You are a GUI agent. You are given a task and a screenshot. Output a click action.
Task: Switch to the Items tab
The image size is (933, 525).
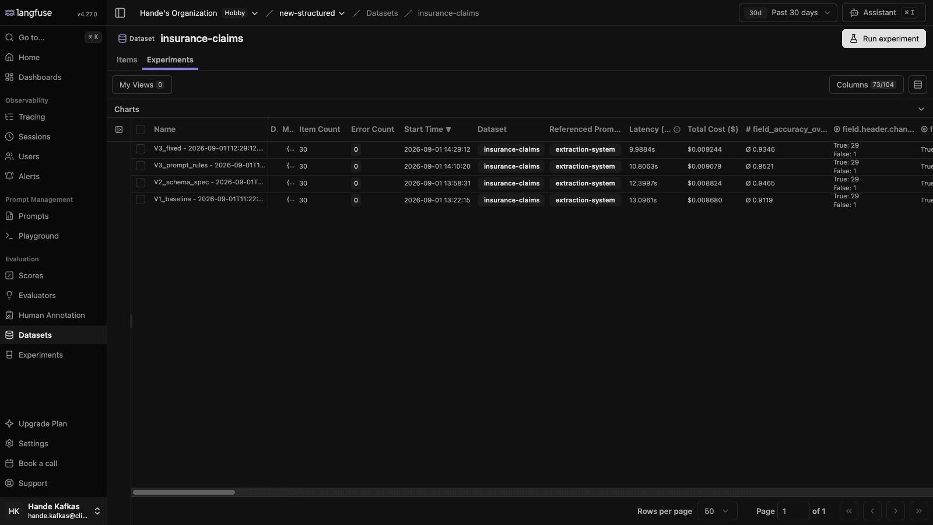(127, 60)
